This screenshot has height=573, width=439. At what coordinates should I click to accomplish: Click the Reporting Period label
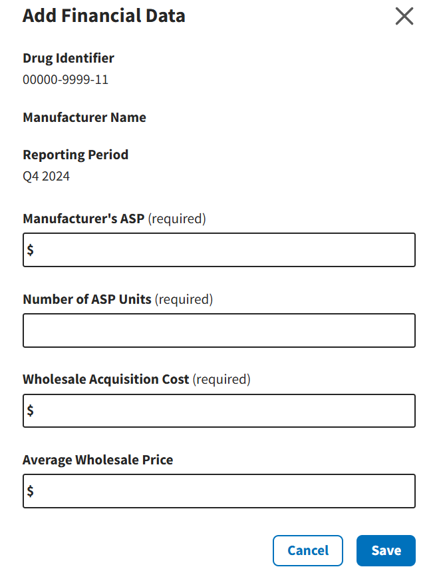click(76, 155)
